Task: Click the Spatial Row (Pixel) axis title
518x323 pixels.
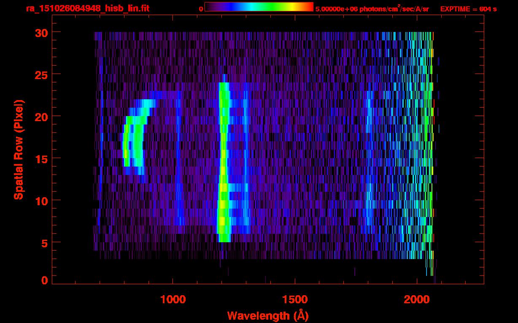Action: pyautogui.click(x=19, y=149)
